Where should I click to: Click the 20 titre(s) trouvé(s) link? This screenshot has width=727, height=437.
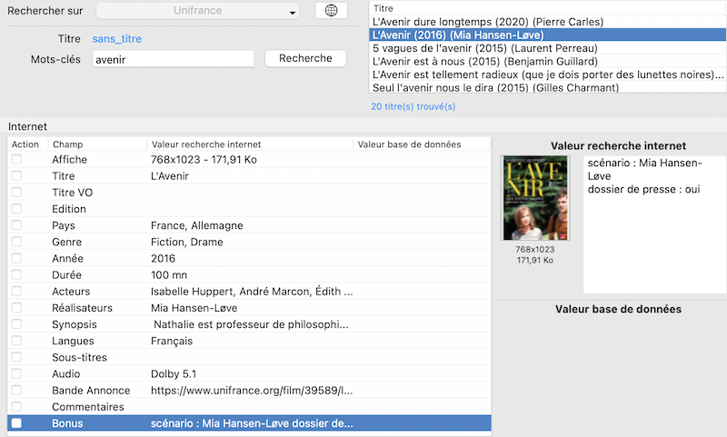413,106
